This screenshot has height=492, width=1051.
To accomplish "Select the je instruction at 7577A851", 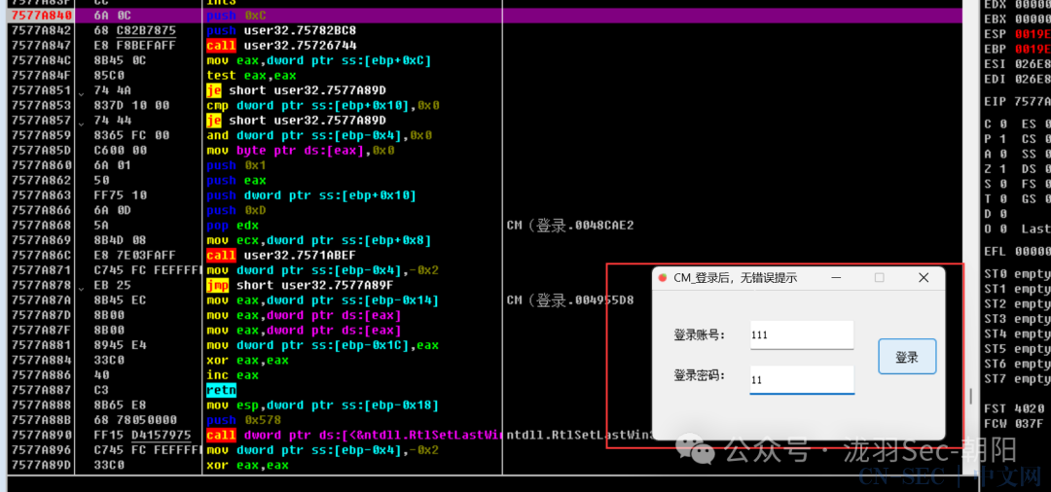I will 296,90.
